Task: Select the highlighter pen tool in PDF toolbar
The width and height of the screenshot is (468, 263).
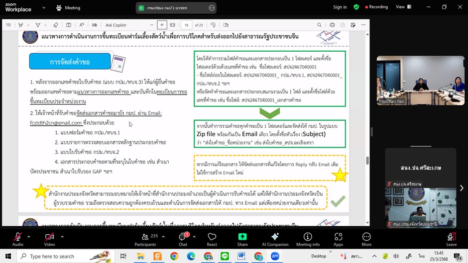Action: click(x=20, y=25)
